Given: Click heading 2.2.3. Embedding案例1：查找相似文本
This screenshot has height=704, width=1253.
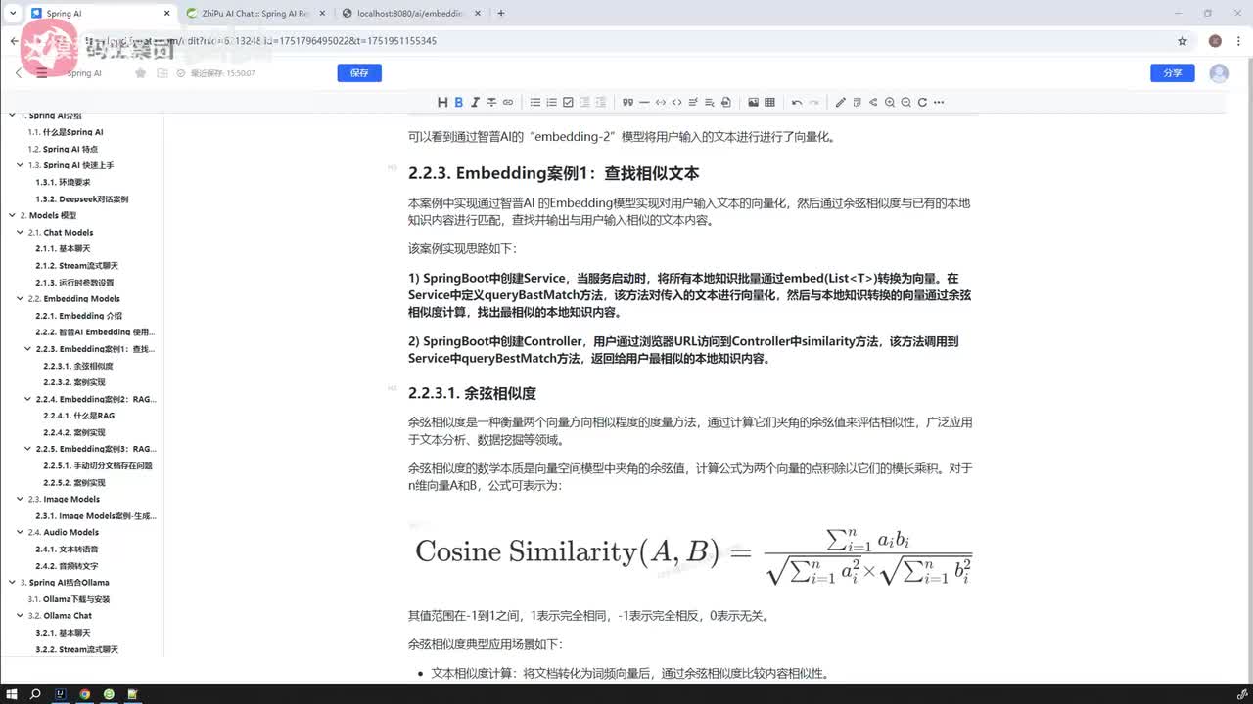Looking at the screenshot, I should [x=554, y=173].
